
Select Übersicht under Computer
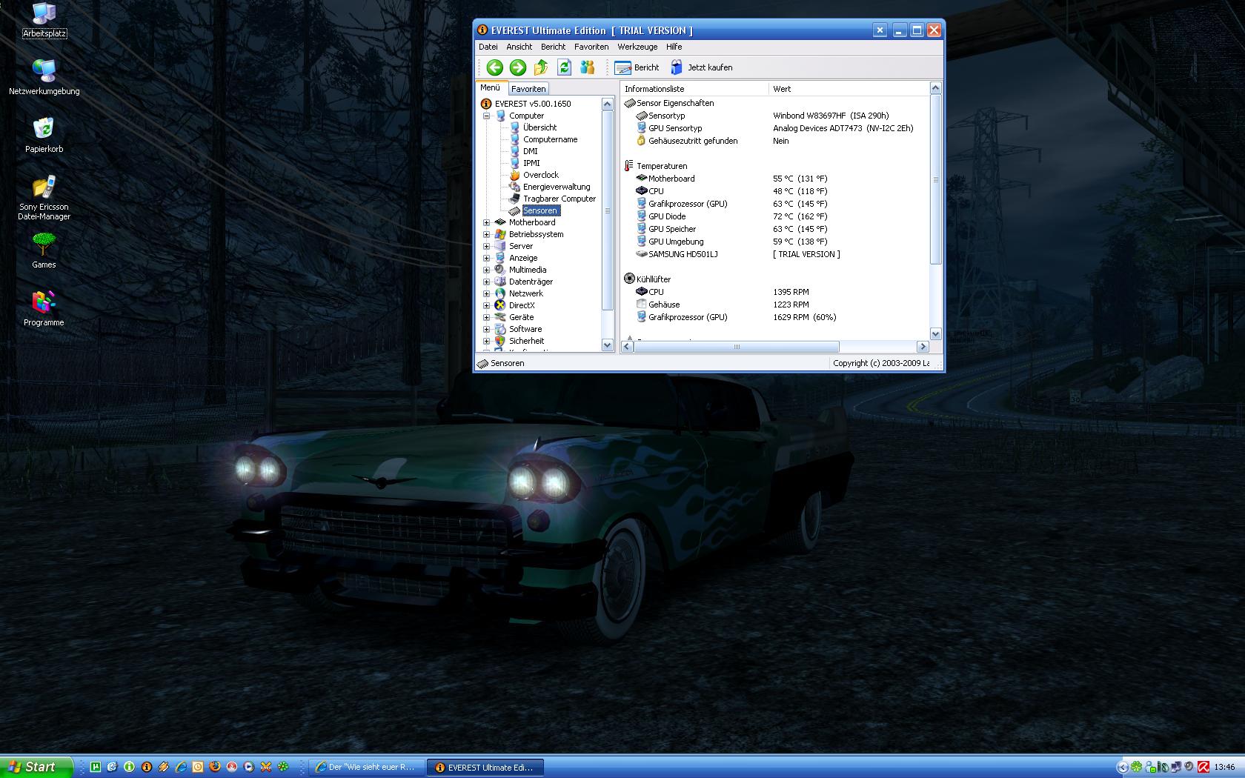click(x=539, y=127)
